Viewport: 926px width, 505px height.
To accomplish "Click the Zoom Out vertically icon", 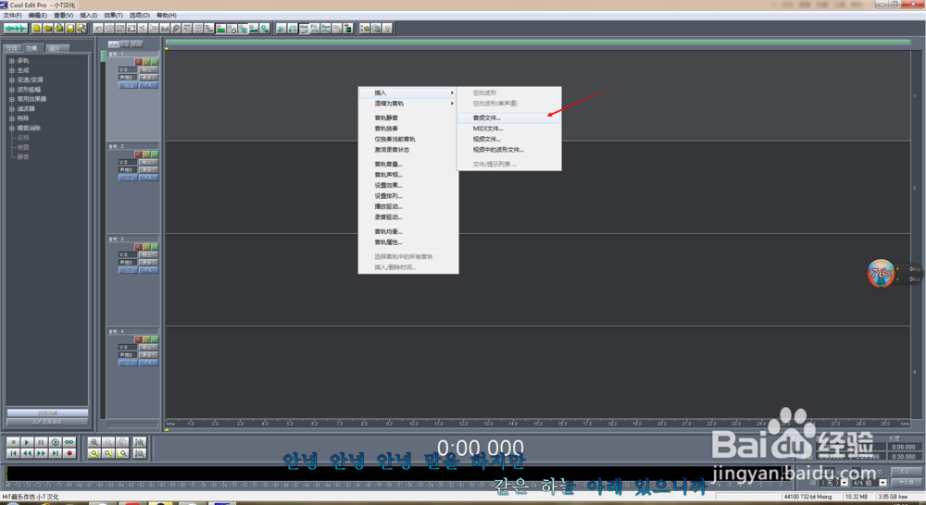I will (140, 453).
